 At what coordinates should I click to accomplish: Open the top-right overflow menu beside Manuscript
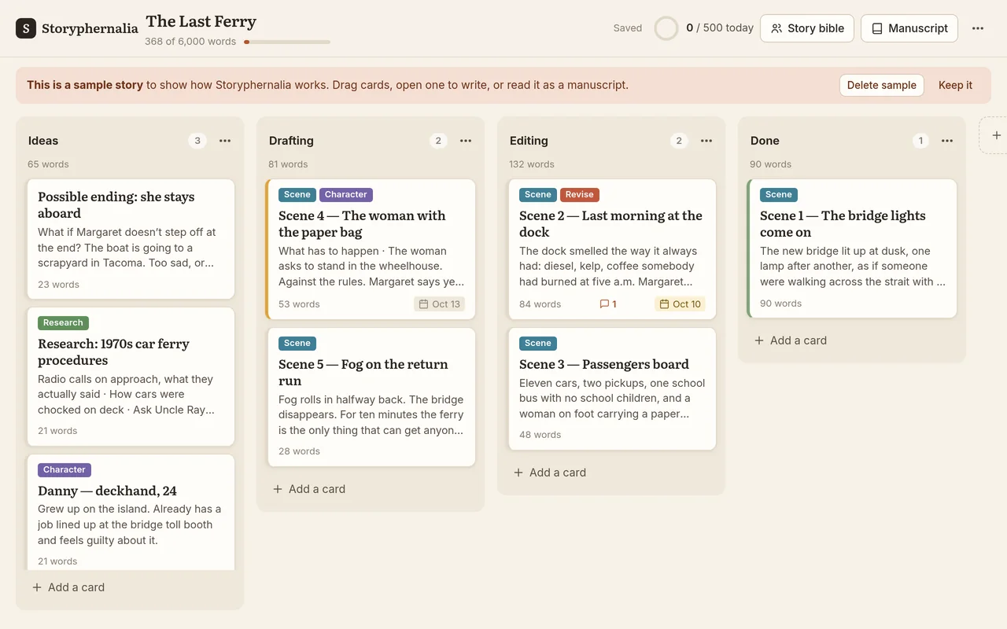tap(978, 28)
